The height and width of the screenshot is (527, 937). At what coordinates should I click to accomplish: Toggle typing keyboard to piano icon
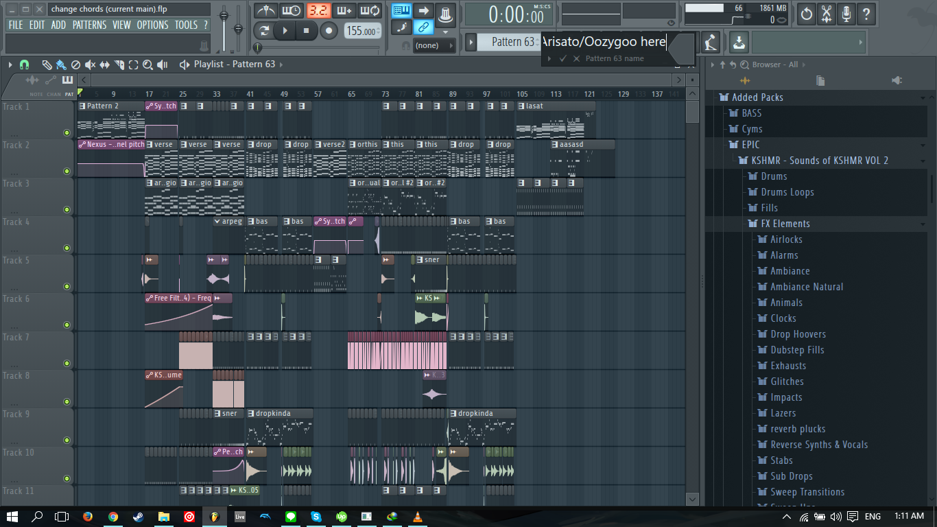401,10
